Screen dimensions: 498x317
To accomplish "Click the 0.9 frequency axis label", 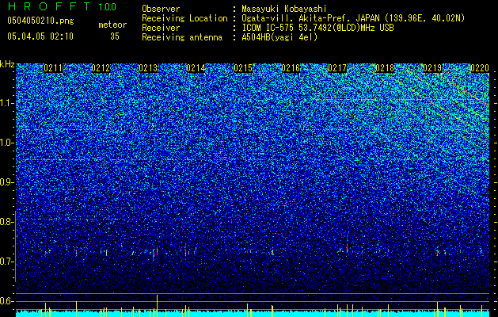I will pos(6,183).
